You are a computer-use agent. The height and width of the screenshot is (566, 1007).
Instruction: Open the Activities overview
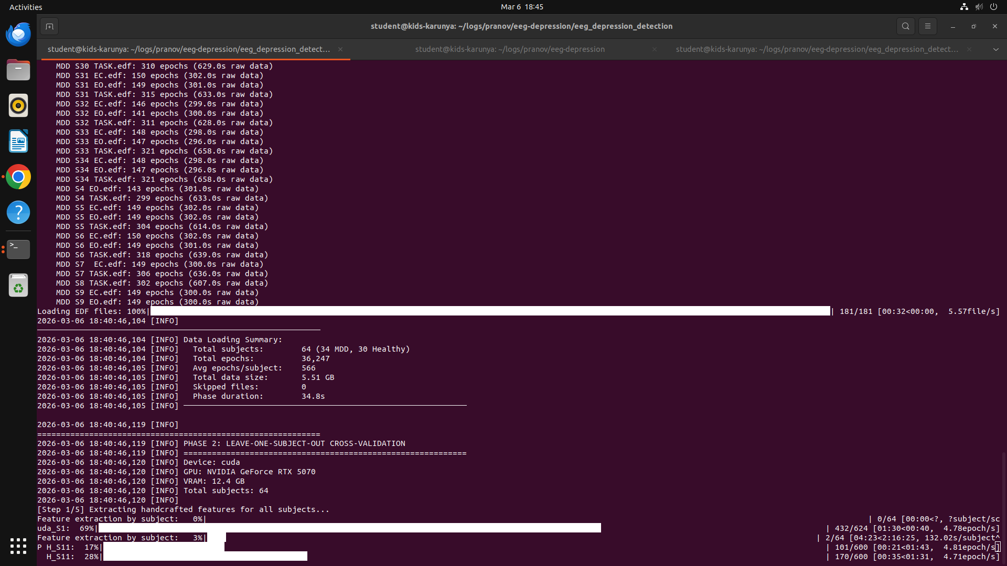point(26,7)
